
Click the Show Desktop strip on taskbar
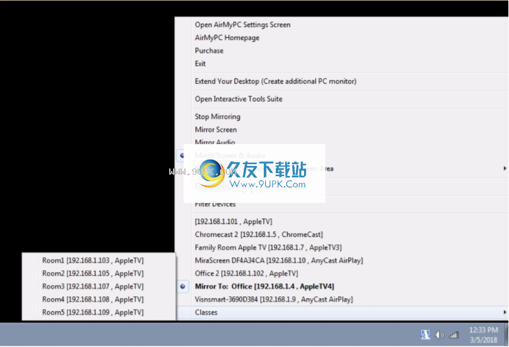coord(506,334)
